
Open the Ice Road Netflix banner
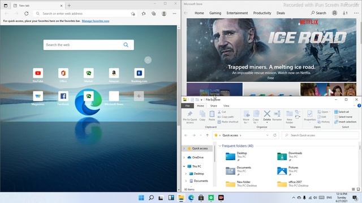271,50
